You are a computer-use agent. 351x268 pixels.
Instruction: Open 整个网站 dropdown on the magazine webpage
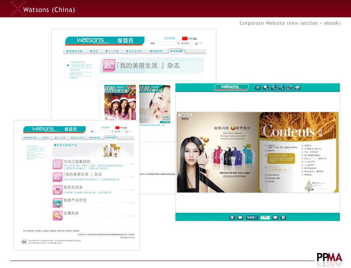[189, 43]
